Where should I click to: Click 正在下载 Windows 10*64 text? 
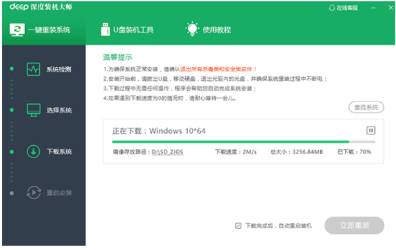pos(159,131)
